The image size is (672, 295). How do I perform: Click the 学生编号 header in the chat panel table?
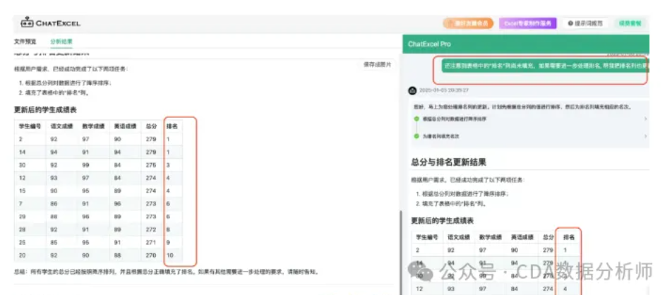(x=427, y=236)
